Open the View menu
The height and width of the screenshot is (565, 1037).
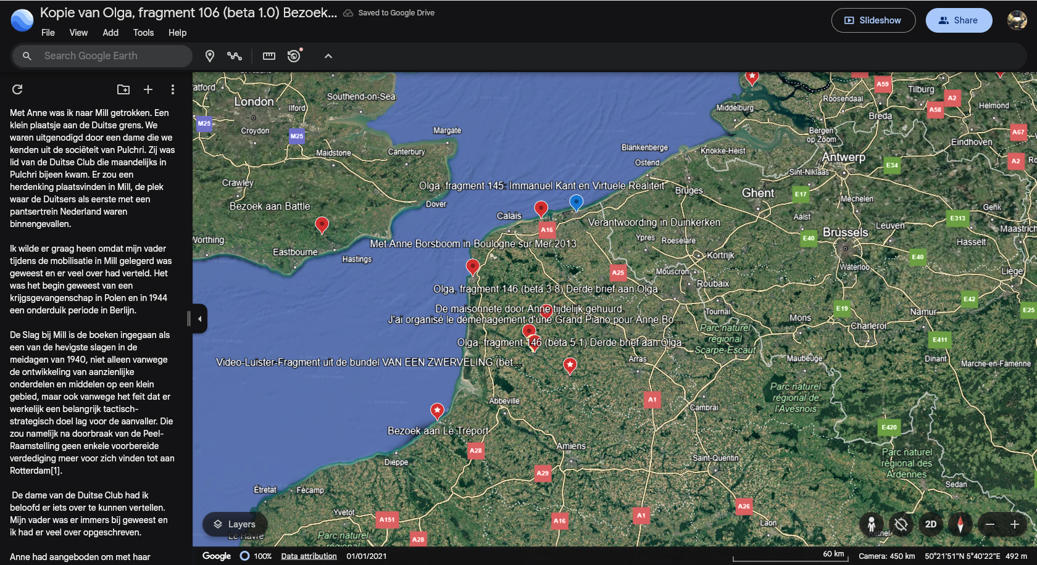78,33
